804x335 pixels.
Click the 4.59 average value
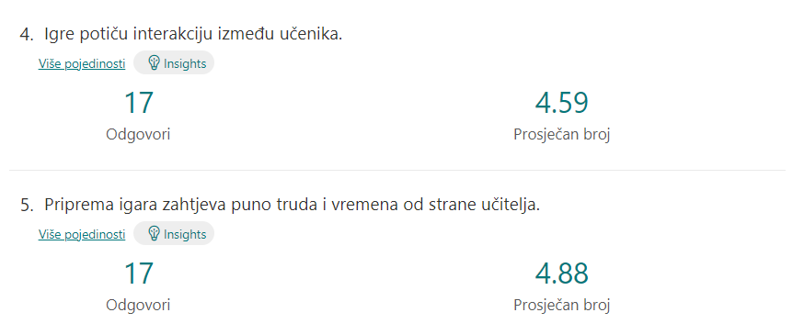[561, 102]
